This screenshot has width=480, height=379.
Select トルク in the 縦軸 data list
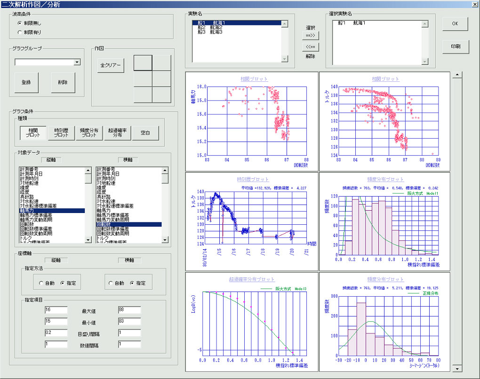[x=25, y=238]
